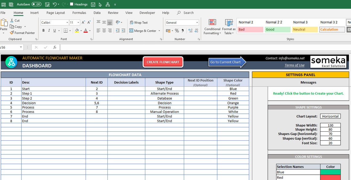Toggle AutoSave off switch to on
Image resolution: width=351 pixels, height=180 pixels.
pos(36,4)
